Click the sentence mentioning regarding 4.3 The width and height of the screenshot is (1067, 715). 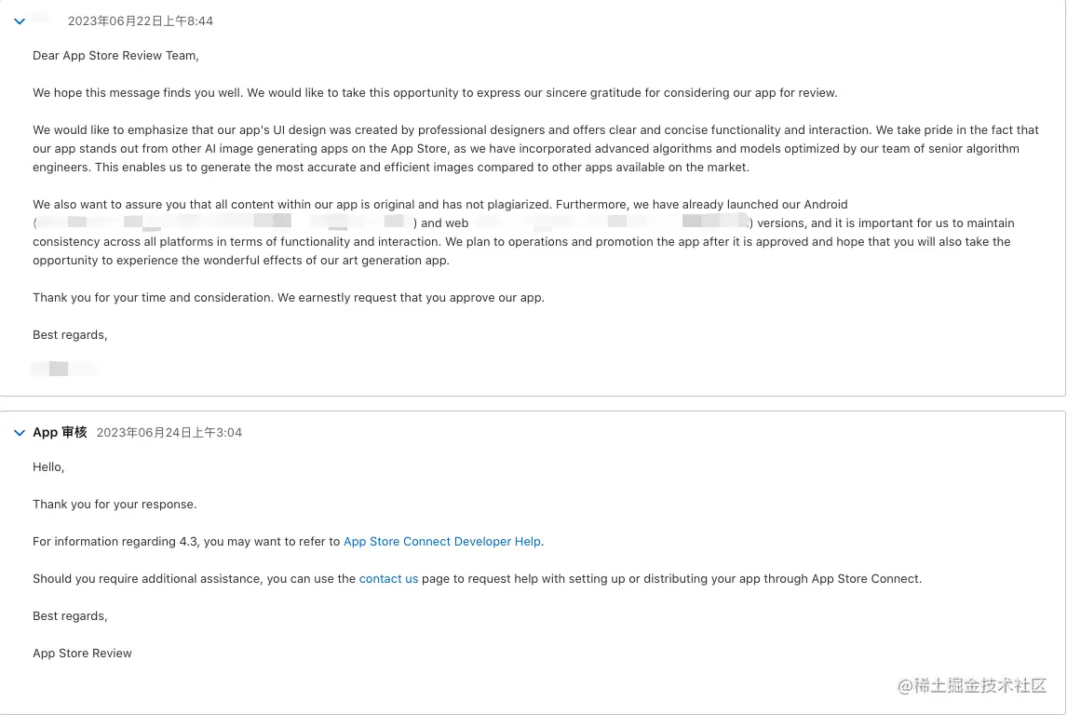click(x=289, y=542)
